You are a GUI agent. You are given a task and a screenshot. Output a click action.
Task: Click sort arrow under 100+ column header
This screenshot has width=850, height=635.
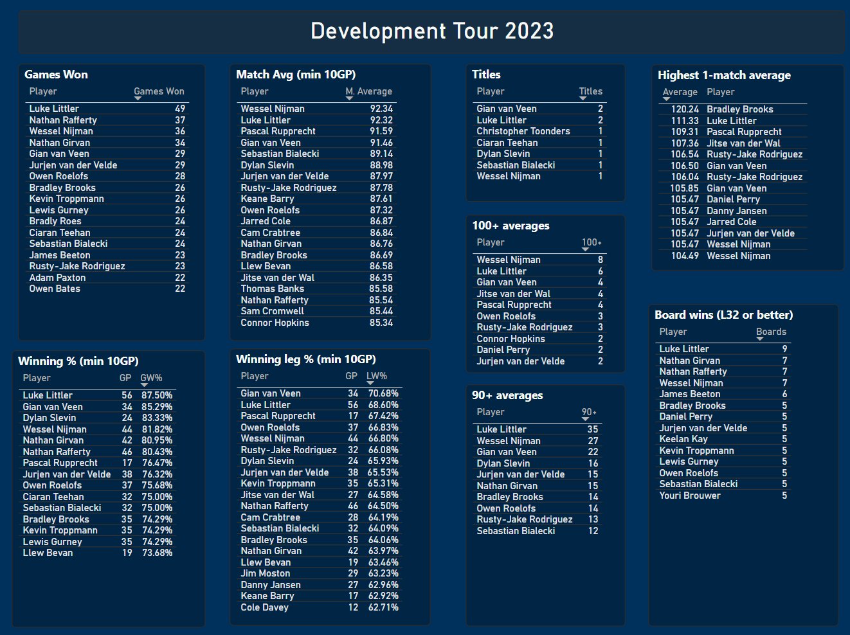[x=585, y=249]
